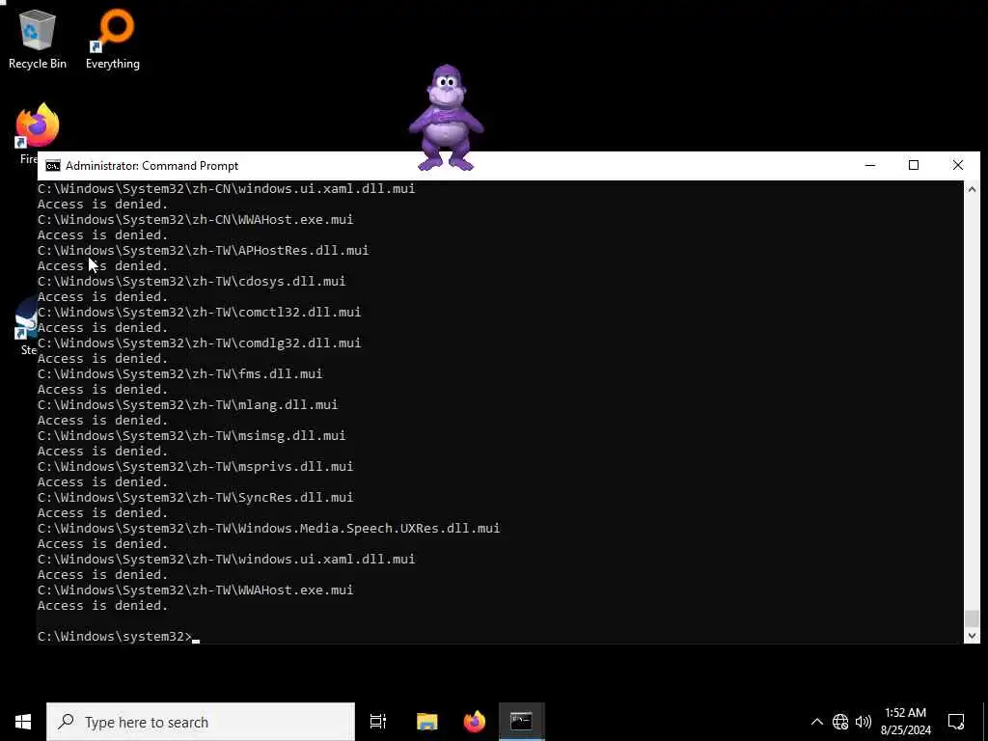
Task: Open the notification center icon
Action: tap(956, 722)
